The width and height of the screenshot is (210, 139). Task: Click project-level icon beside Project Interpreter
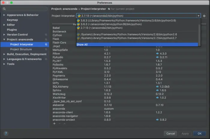(x=46, y=44)
